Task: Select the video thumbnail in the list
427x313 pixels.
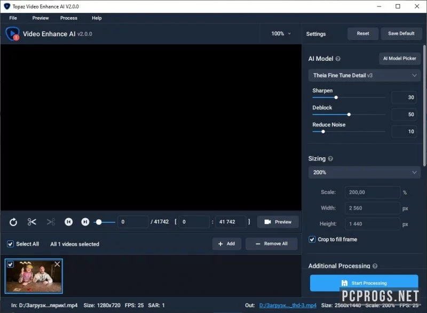Action: 34,276
